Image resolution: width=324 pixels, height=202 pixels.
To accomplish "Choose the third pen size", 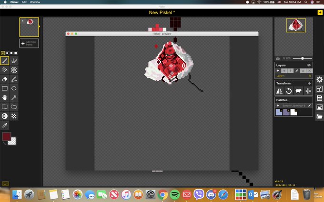I will coord(11,53).
